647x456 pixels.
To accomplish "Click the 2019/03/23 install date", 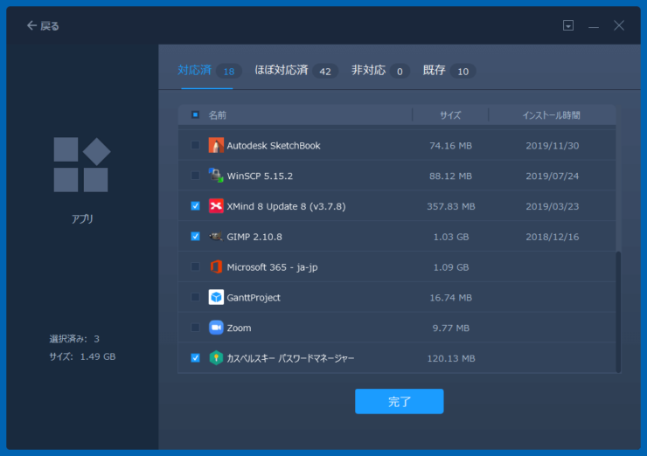I will [x=552, y=206].
